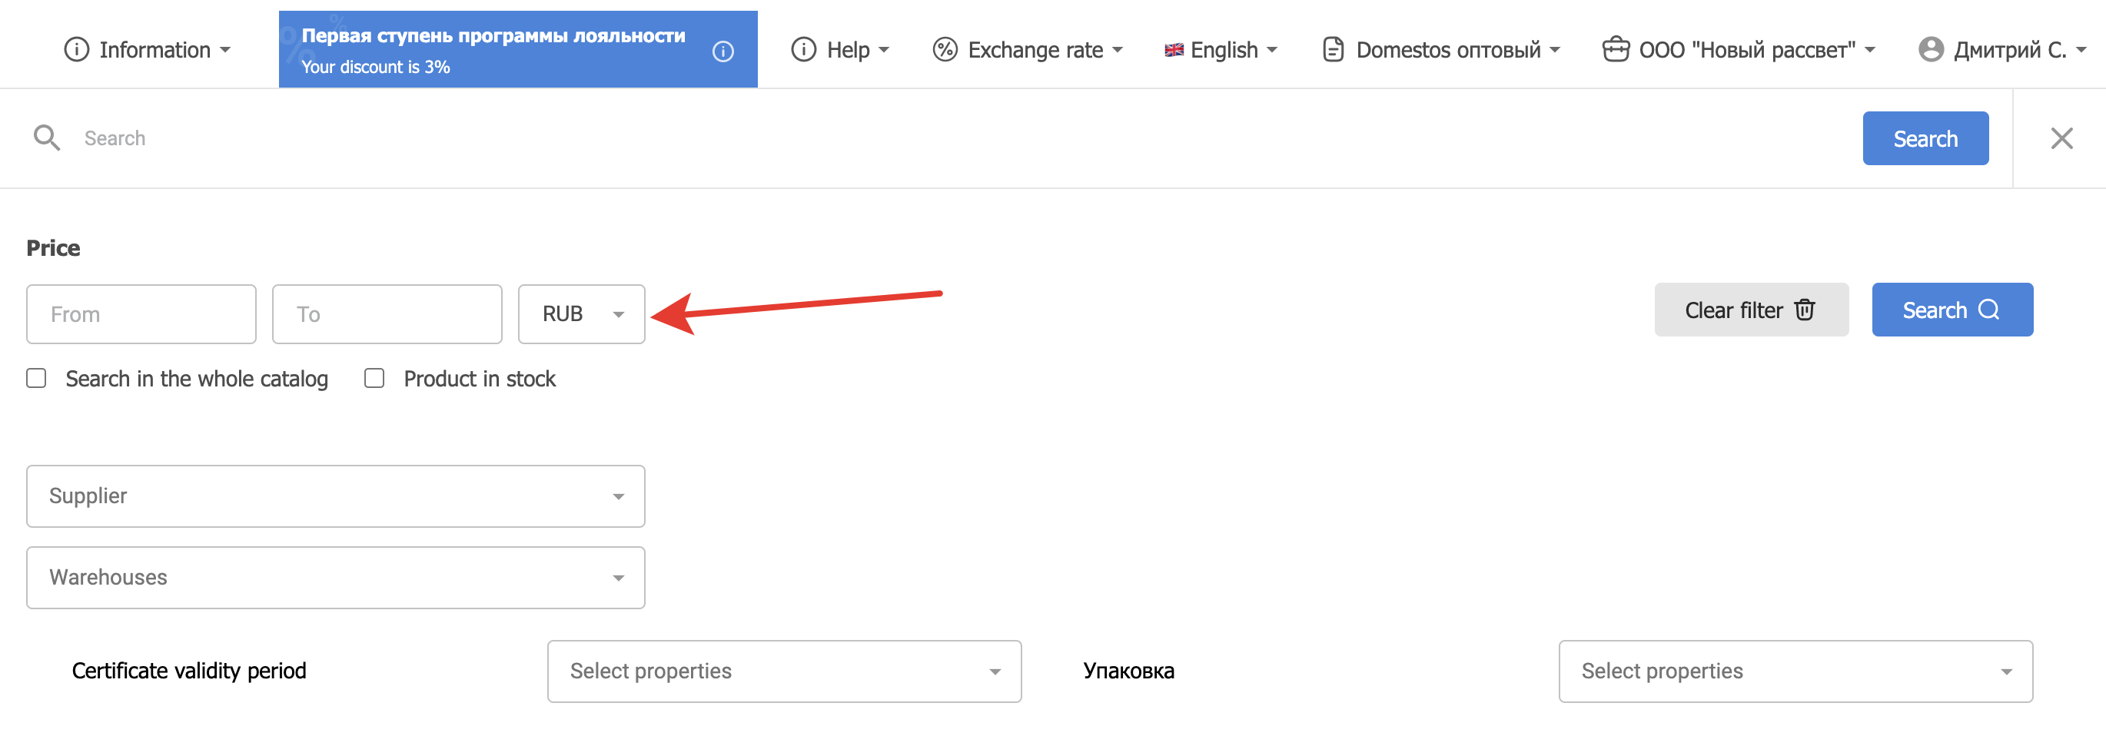Screen dimensions: 2106x736
Task: Open the Help menu
Action: pos(840,50)
